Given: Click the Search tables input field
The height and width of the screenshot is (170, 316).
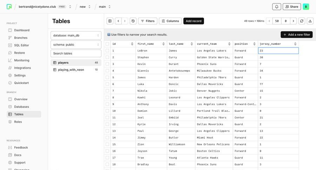Looking at the screenshot, I should [76, 53].
